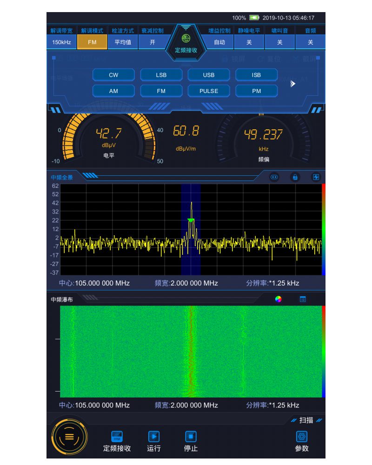Select USB demodulation mode
Screen dimensions: 372x465
209,75
